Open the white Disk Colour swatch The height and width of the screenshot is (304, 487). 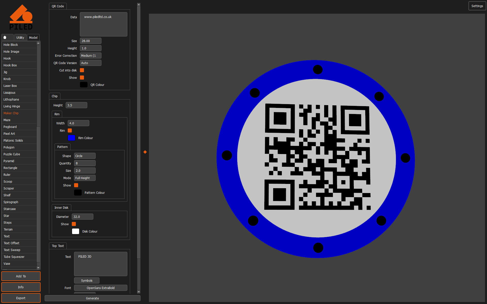coord(76,231)
